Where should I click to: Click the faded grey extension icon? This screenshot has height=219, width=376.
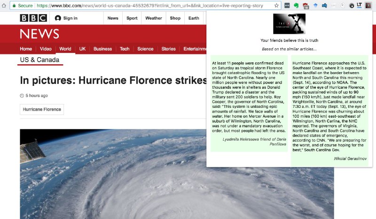[334, 6]
